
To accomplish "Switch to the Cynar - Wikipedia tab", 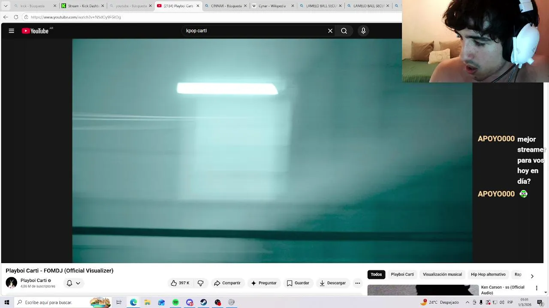I will [273, 6].
